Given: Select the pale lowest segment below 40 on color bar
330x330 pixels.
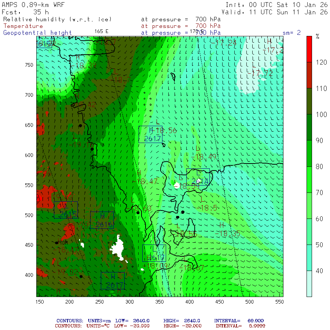Looking at the screenshot, I should click(x=309, y=284).
